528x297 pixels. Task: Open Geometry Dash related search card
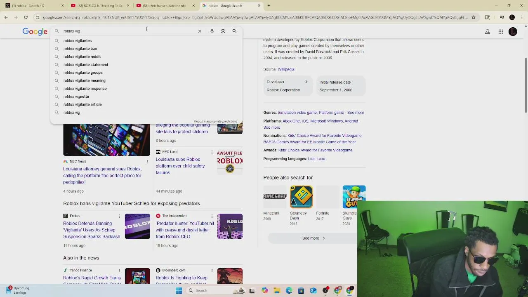pyautogui.click(x=301, y=205)
